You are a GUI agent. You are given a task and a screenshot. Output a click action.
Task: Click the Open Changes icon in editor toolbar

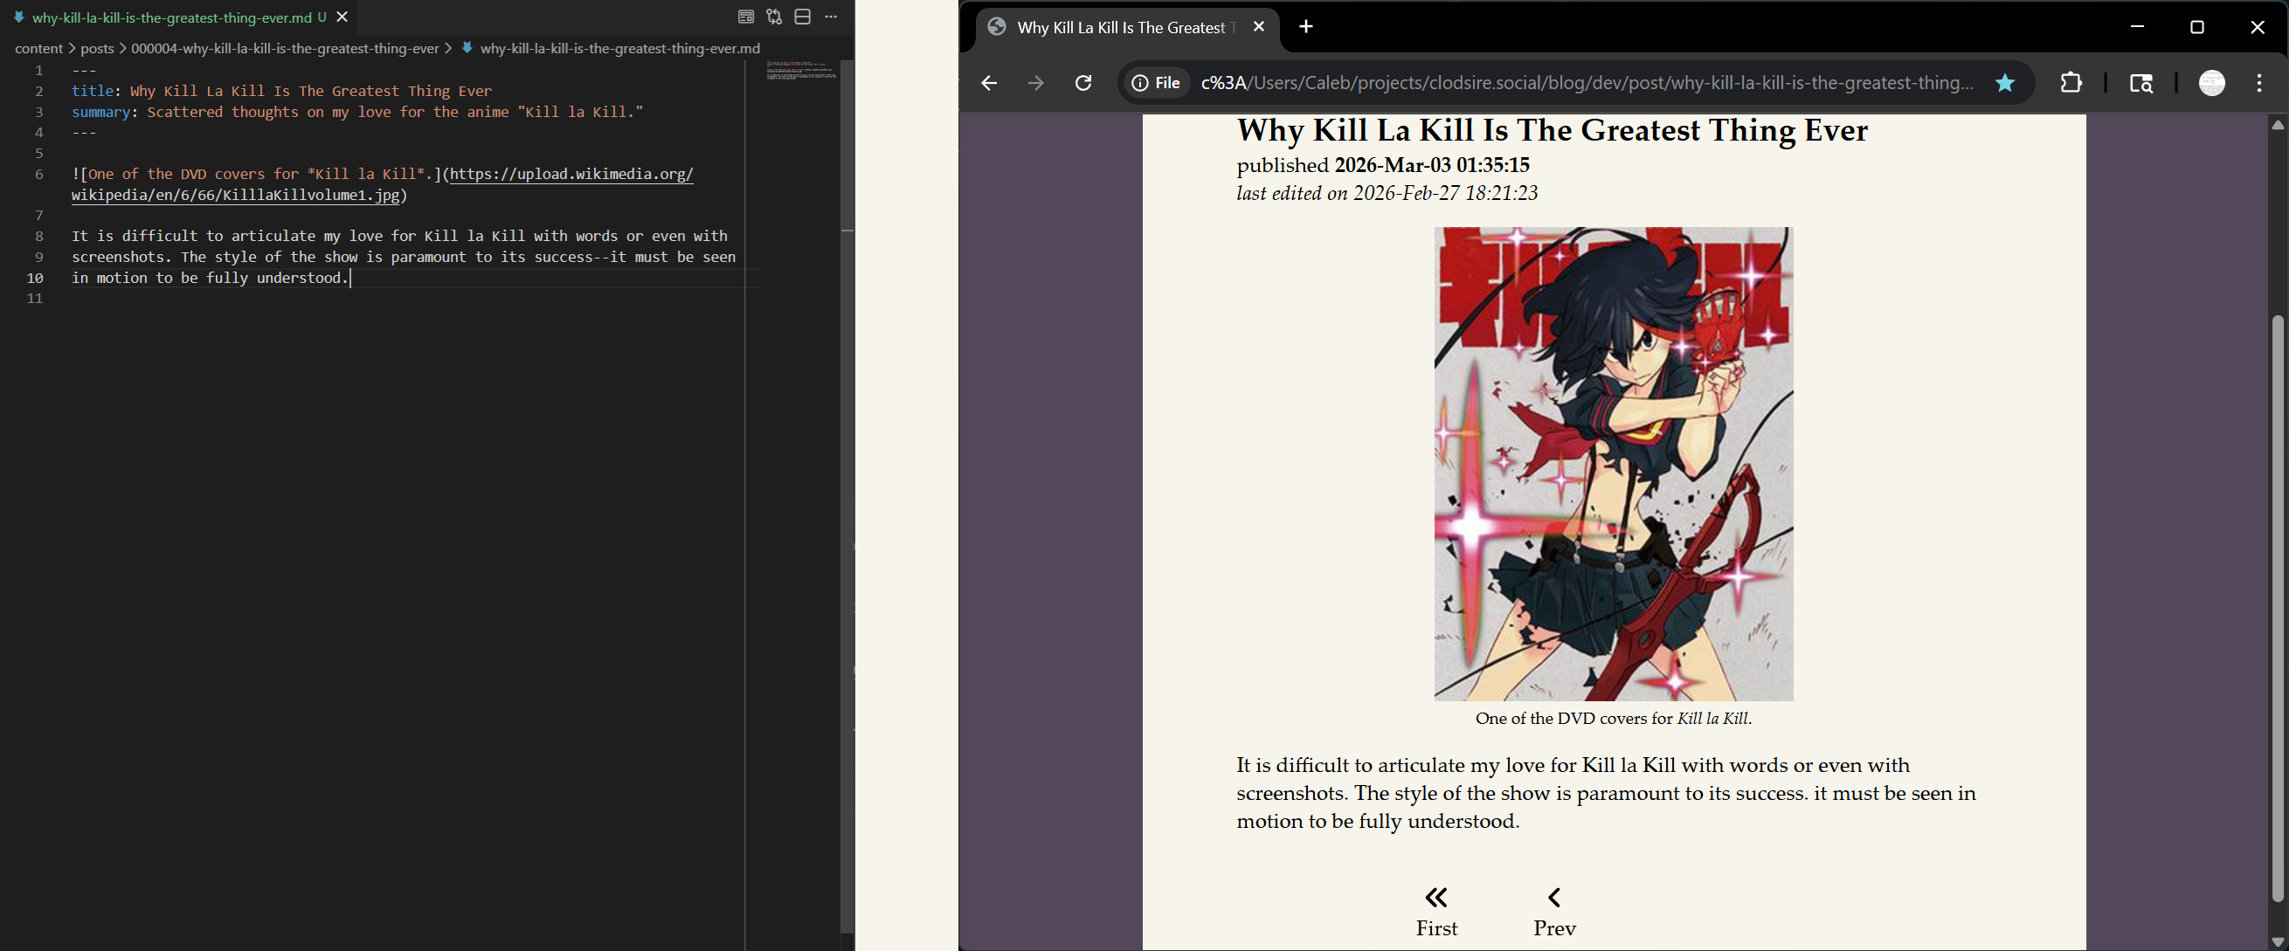(x=773, y=17)
